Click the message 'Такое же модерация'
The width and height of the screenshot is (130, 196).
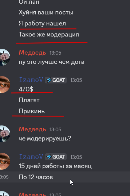coord(49,34)
